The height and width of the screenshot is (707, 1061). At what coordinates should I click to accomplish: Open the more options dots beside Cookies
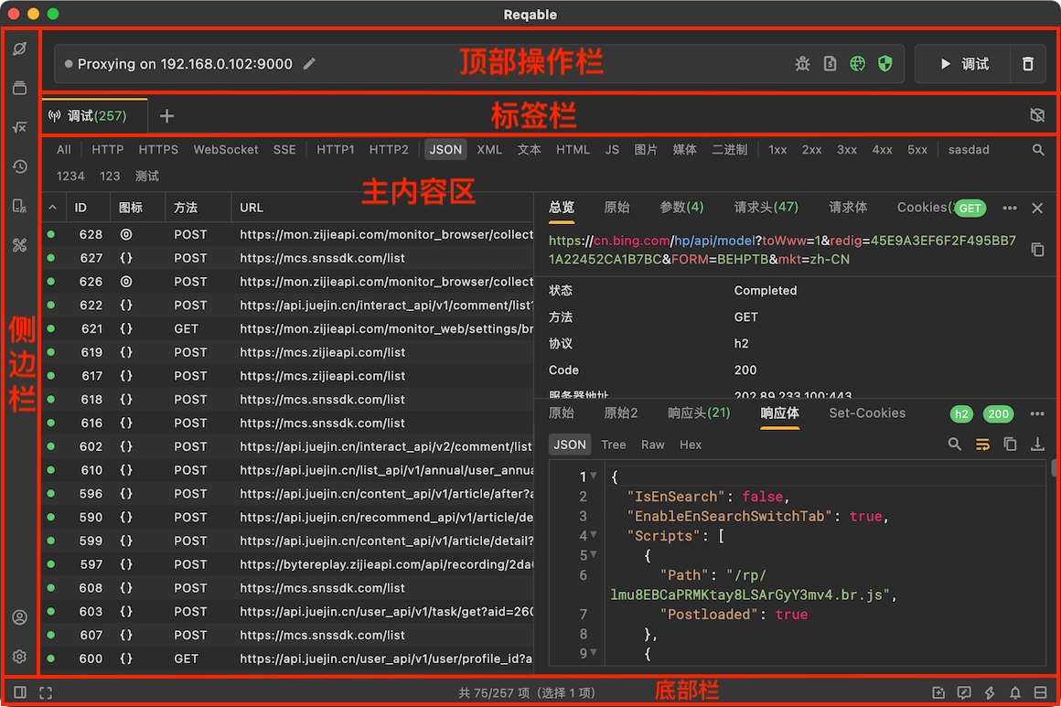[x=1010, y=208]
